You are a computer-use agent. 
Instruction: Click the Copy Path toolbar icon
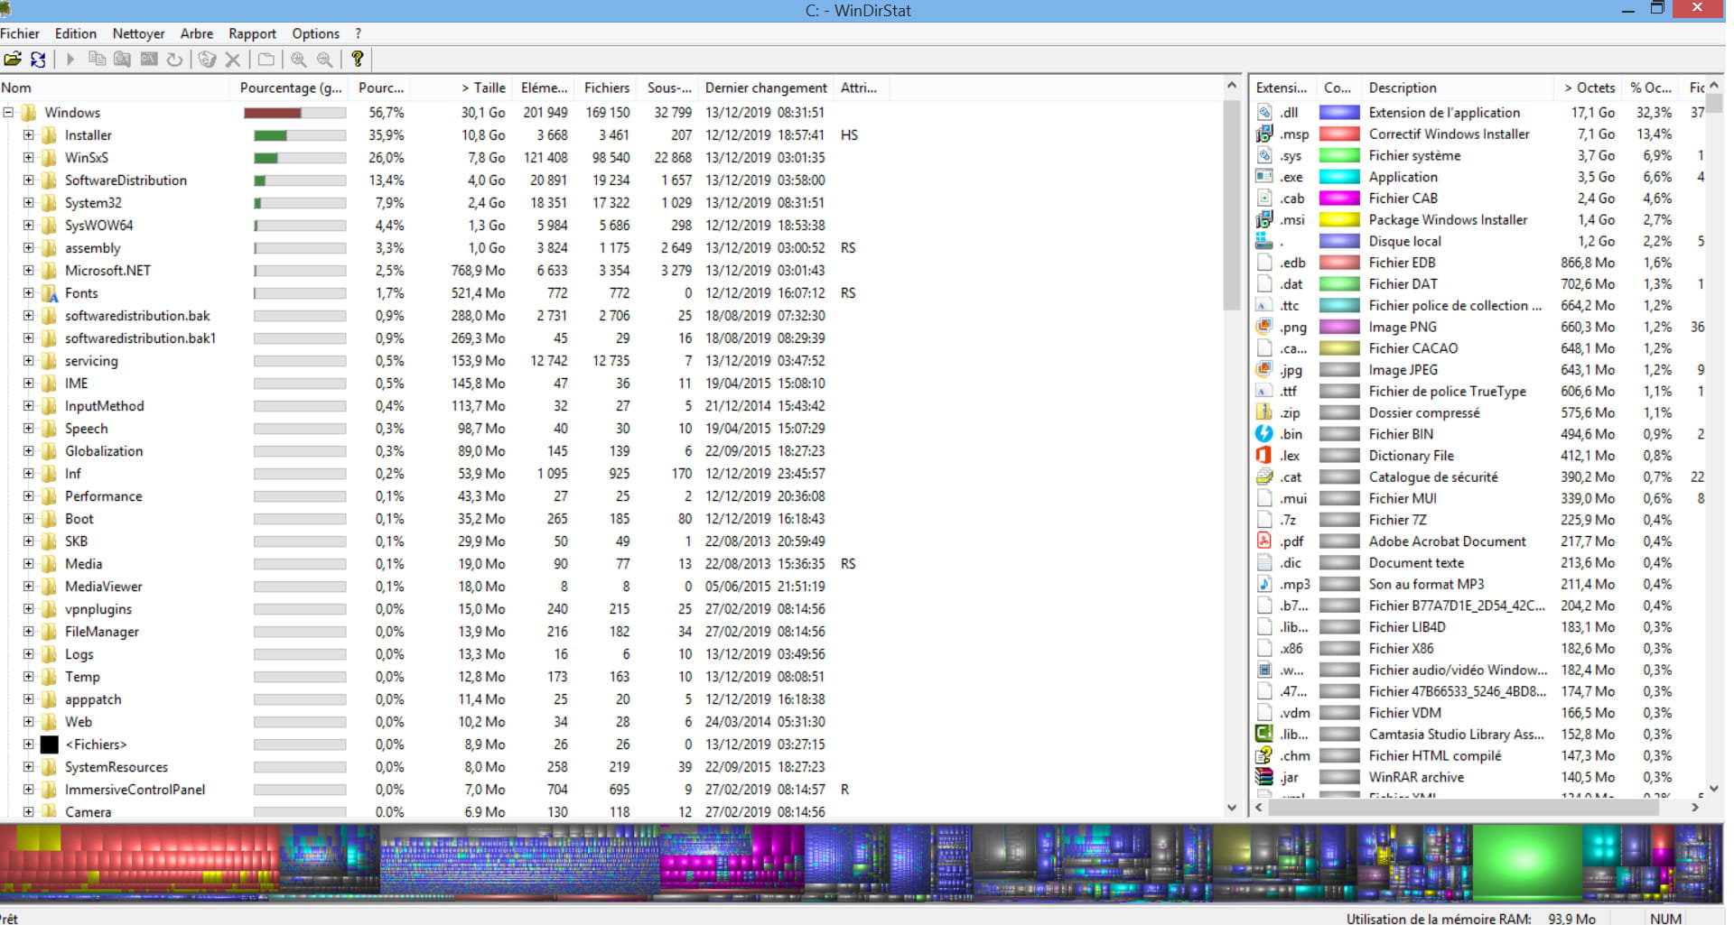97,60
